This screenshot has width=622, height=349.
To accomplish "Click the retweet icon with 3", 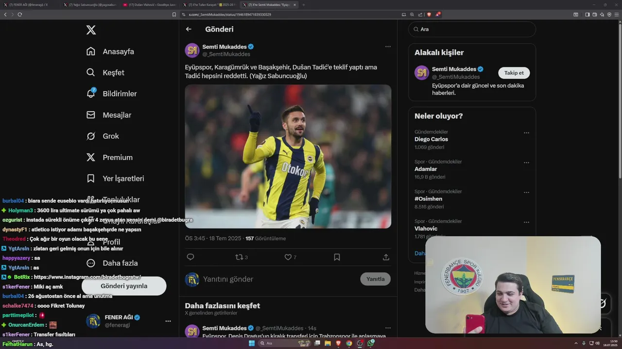I will coord(242,257).
